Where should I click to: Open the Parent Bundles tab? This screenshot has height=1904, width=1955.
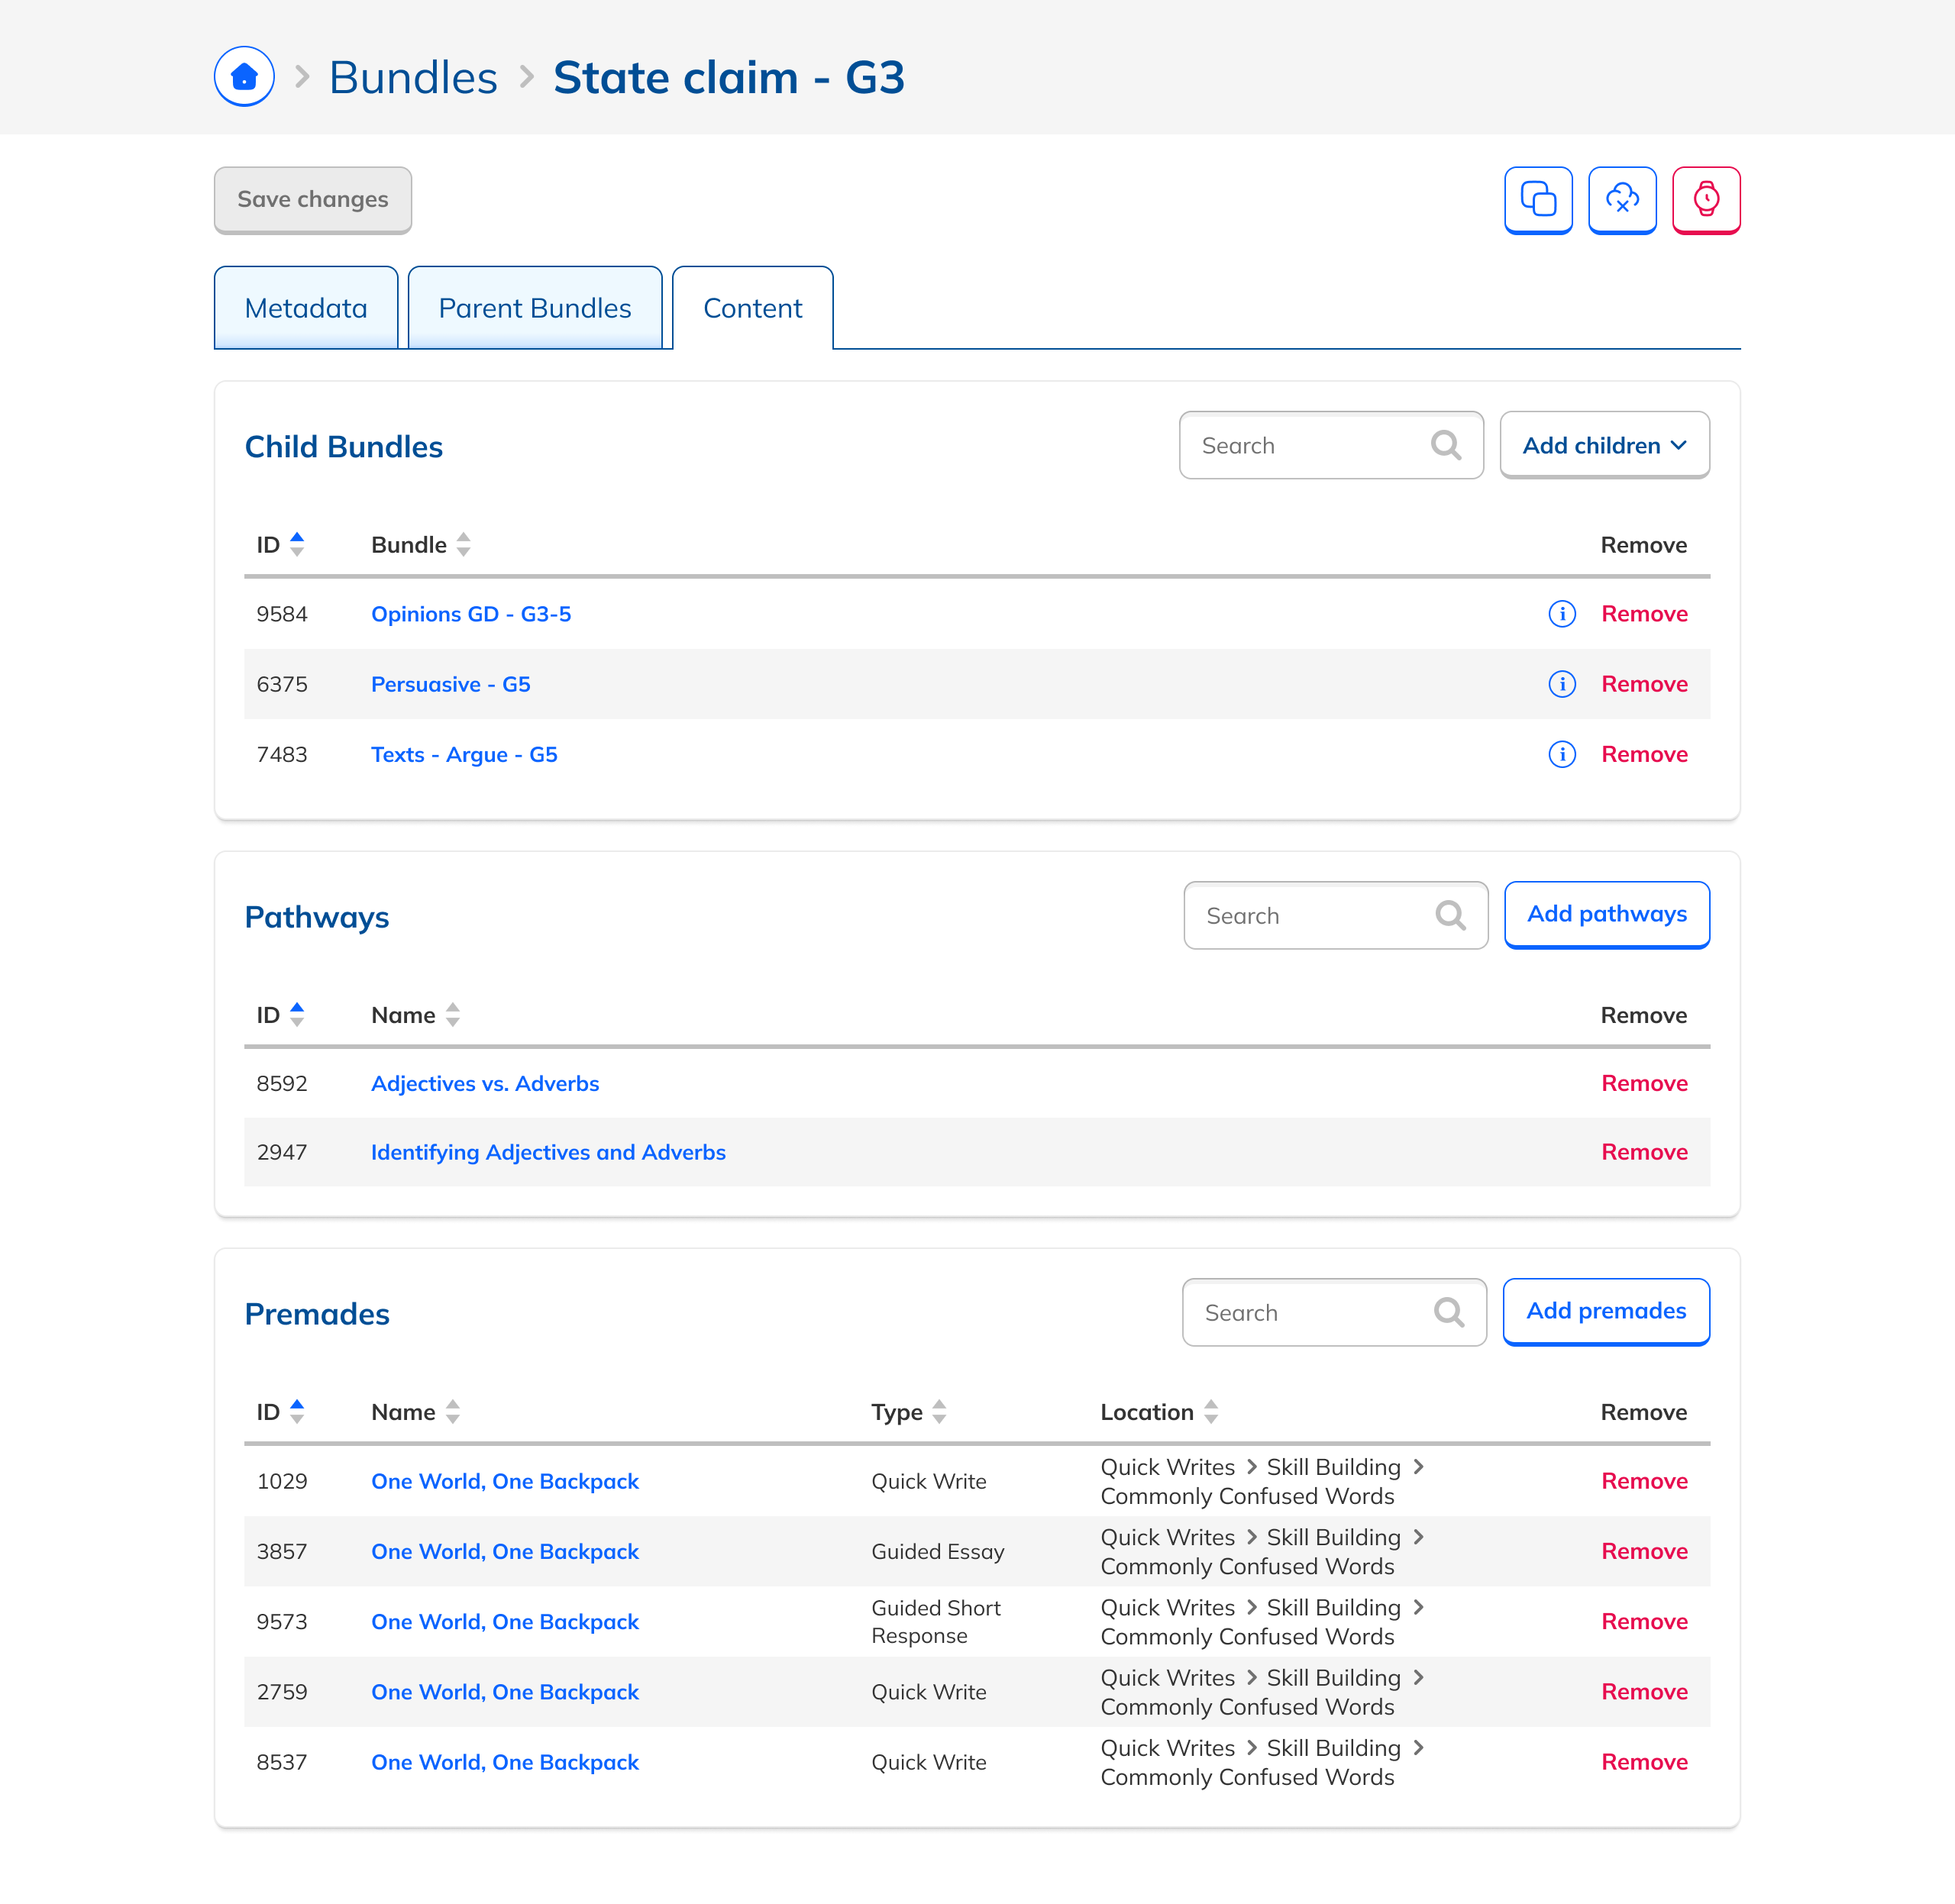click(x=535, y=308)
